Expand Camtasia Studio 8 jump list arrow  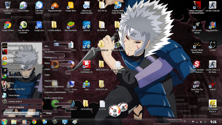tap(39, 102)
